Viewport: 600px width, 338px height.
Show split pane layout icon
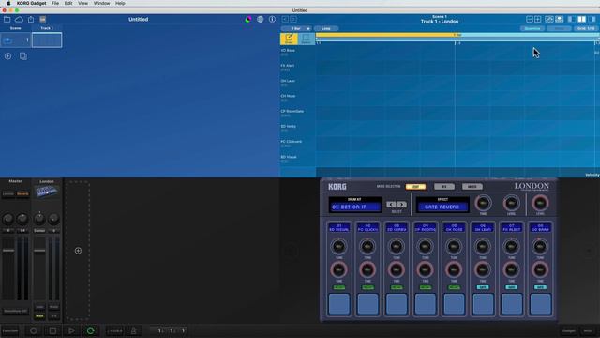coord(581,19)
